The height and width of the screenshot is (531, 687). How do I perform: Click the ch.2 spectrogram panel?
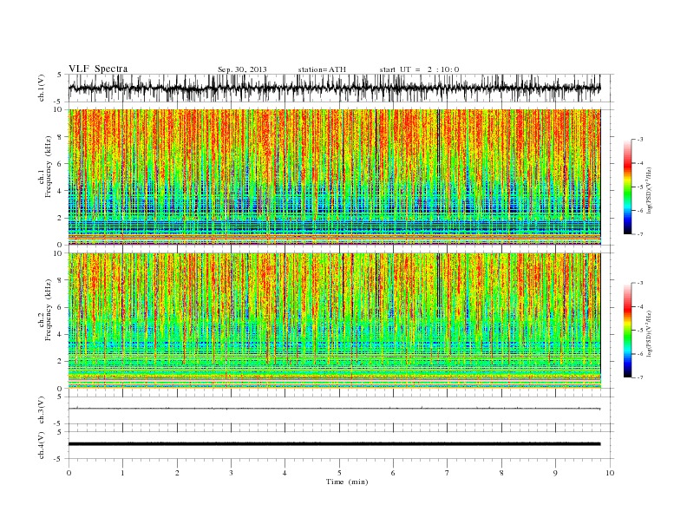(334, 320)
